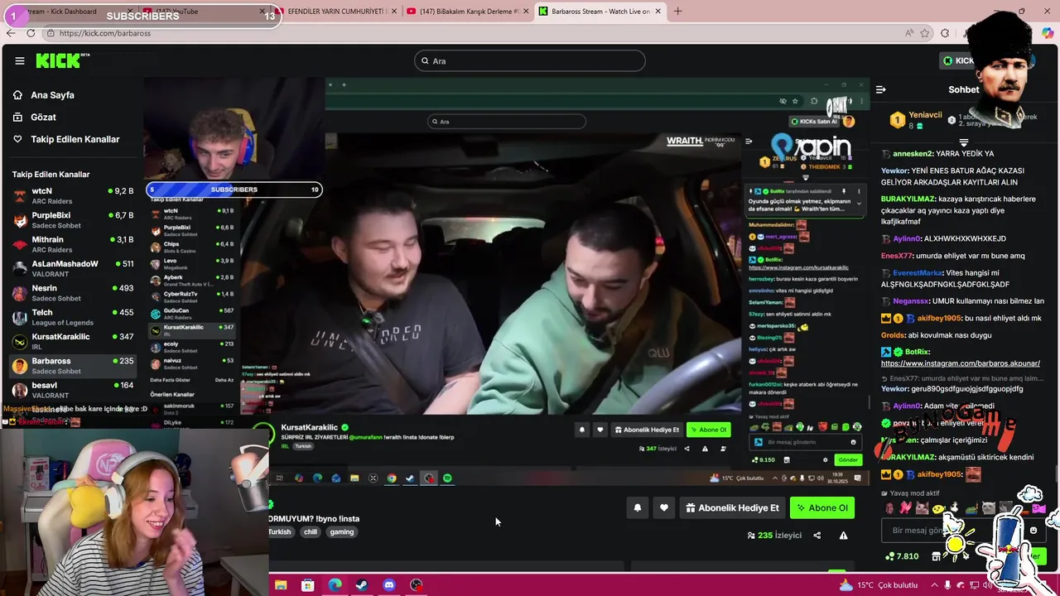Collapse the Sohbet chat panel

click(x=881, y=89)
